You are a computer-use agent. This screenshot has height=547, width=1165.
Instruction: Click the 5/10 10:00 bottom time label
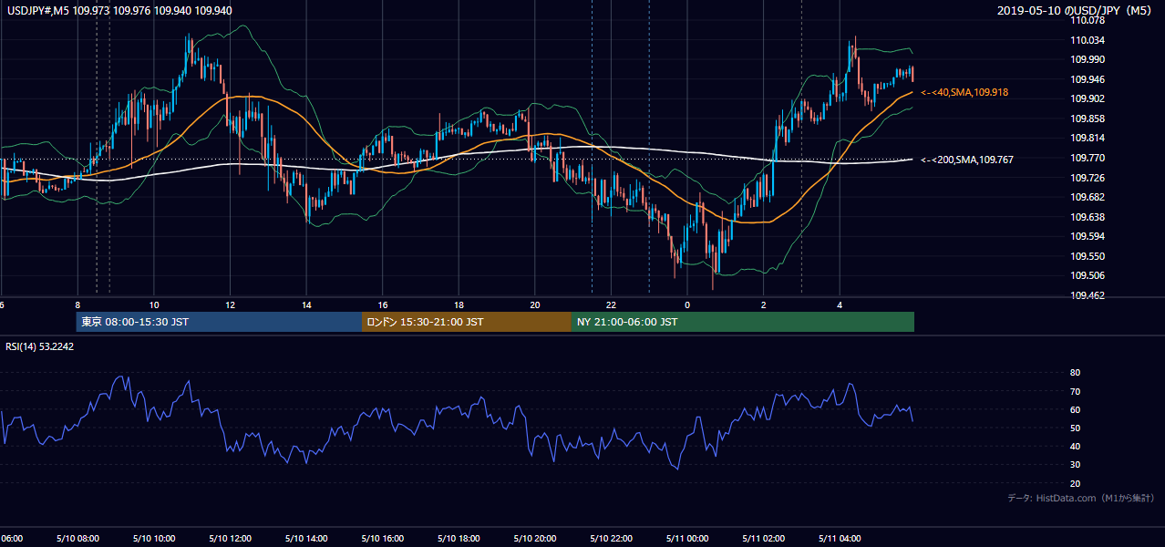153,539
